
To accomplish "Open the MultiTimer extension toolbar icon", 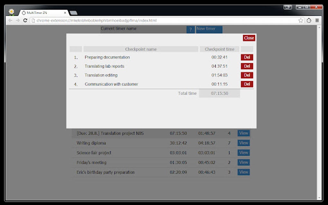I will [309, 20].
